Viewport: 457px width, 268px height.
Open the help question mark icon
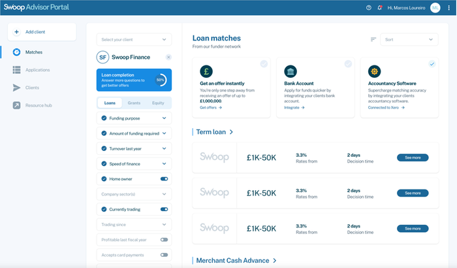coord(369,8)
